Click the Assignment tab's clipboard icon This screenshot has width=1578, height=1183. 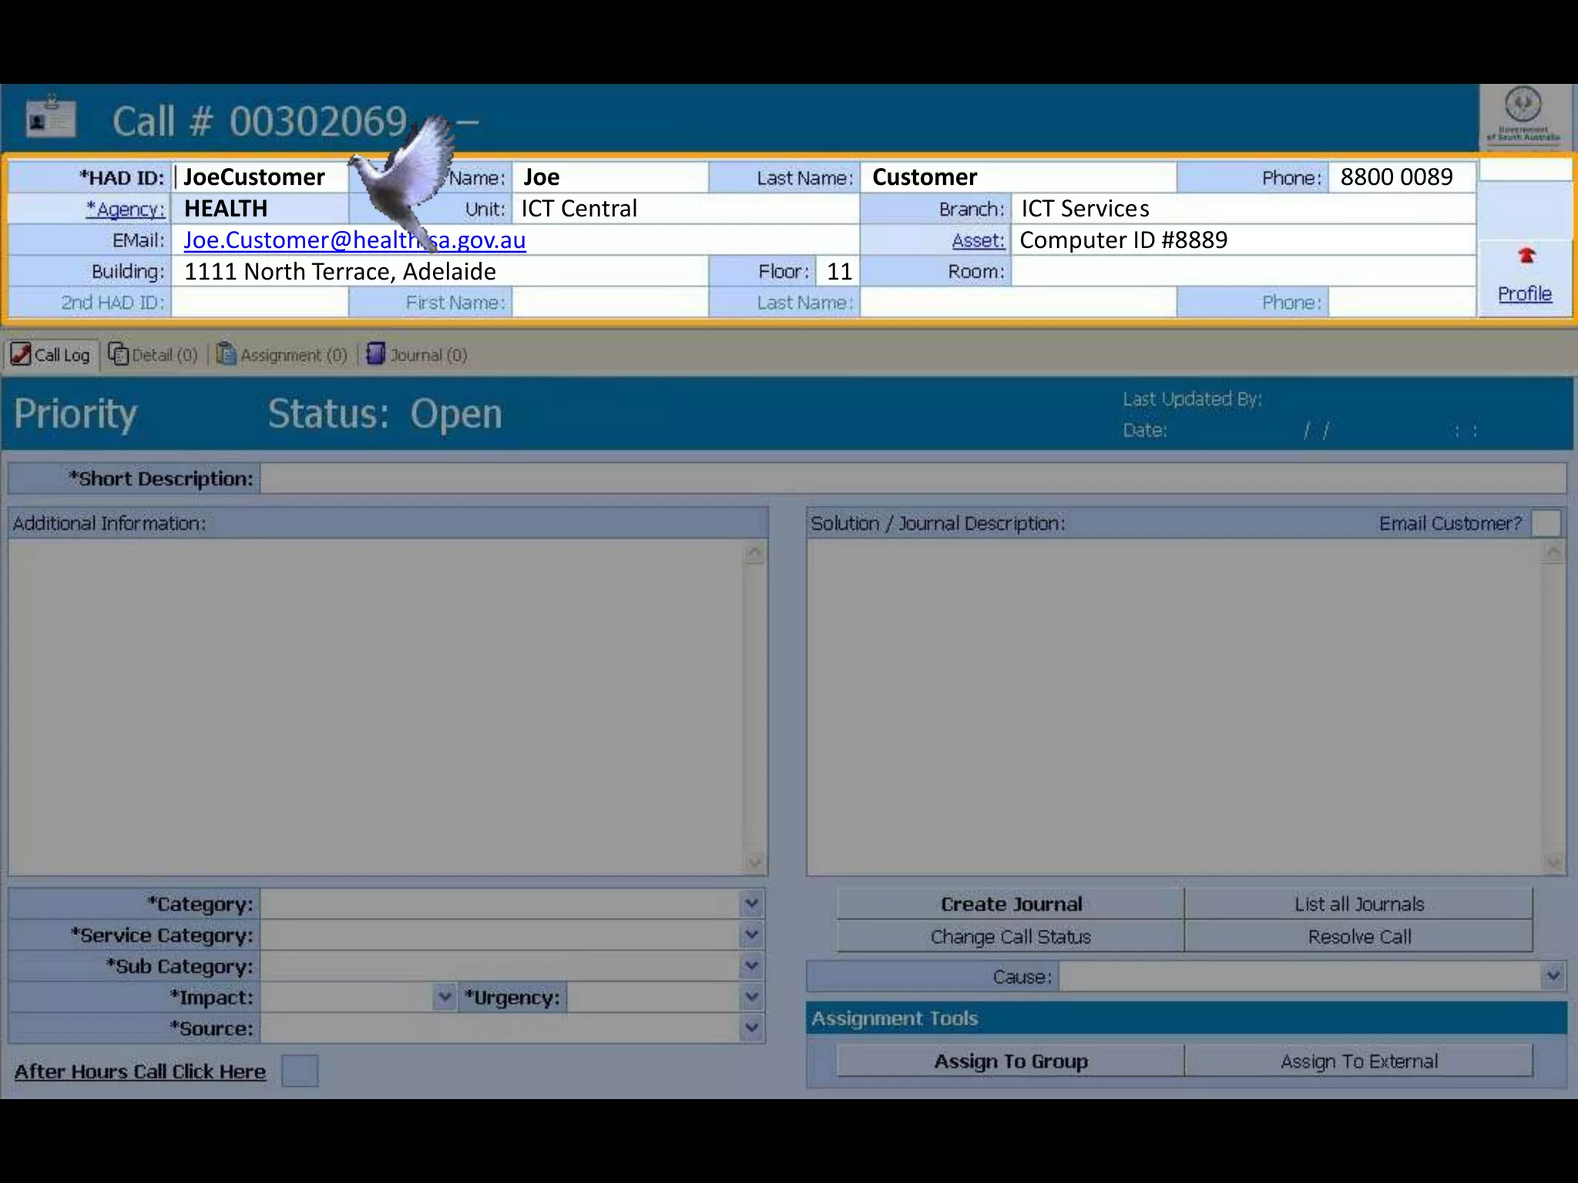click(x=226, y=354)
